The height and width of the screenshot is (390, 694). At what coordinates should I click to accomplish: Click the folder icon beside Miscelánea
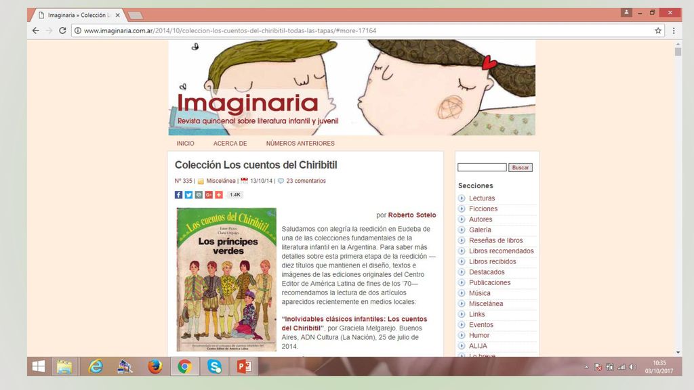[201, 181]
